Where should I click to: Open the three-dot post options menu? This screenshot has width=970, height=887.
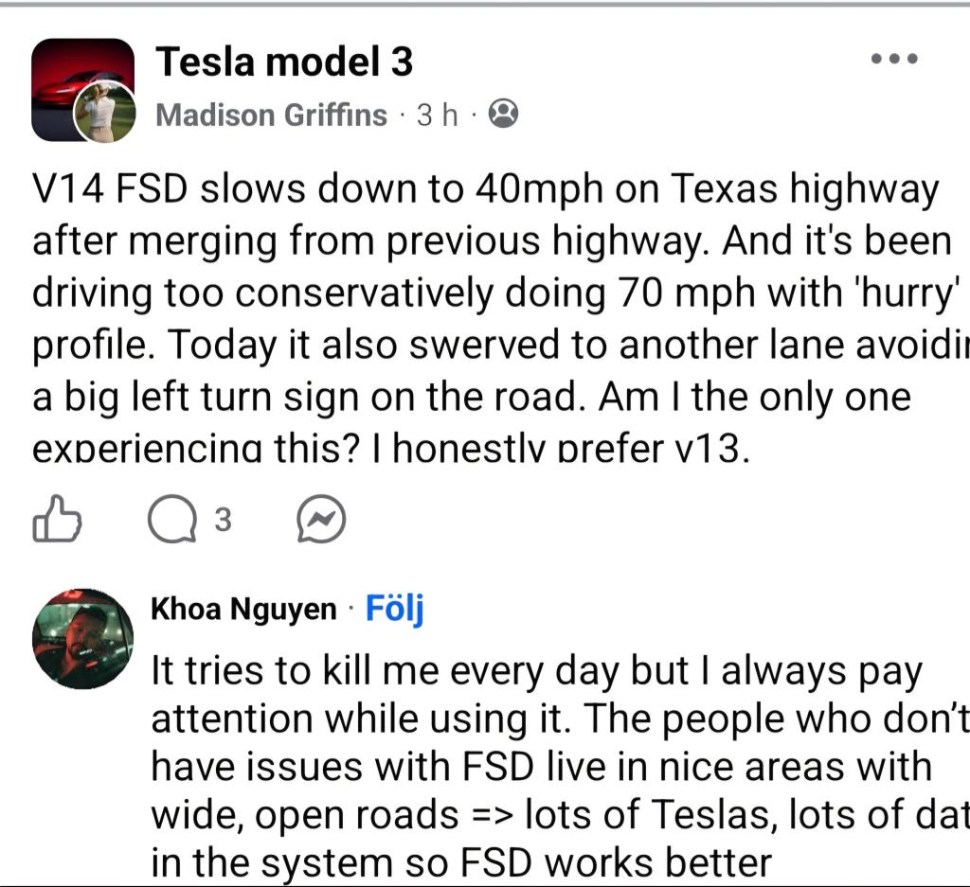tap(894, 59)
